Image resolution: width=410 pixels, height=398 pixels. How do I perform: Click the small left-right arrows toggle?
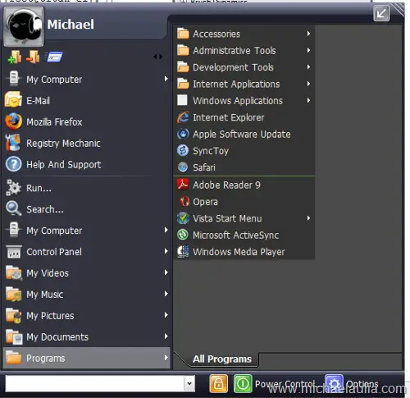(x=157, y=57)
